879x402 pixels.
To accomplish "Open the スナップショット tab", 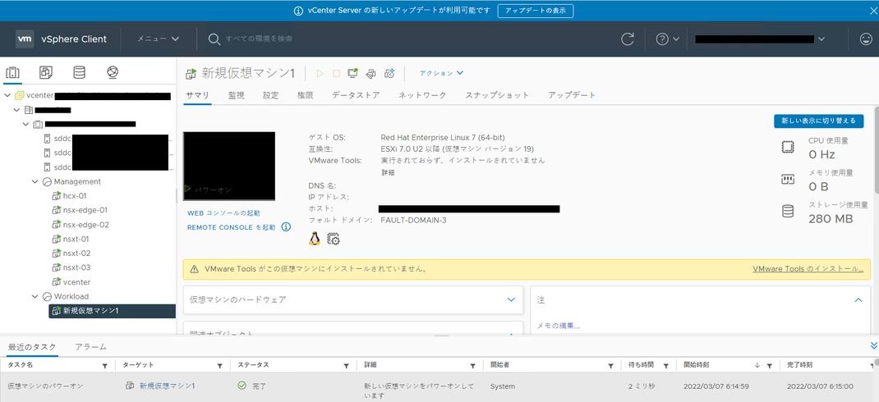I will pyautogui.click(x=497, y=95).
